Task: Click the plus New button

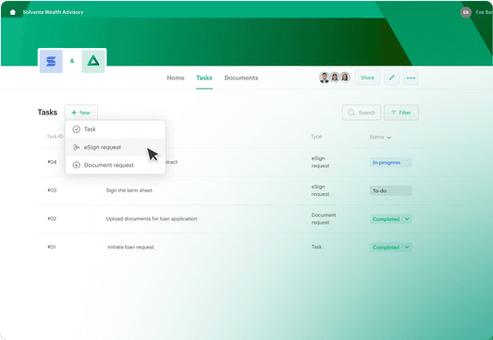Action: coord(80,113)
